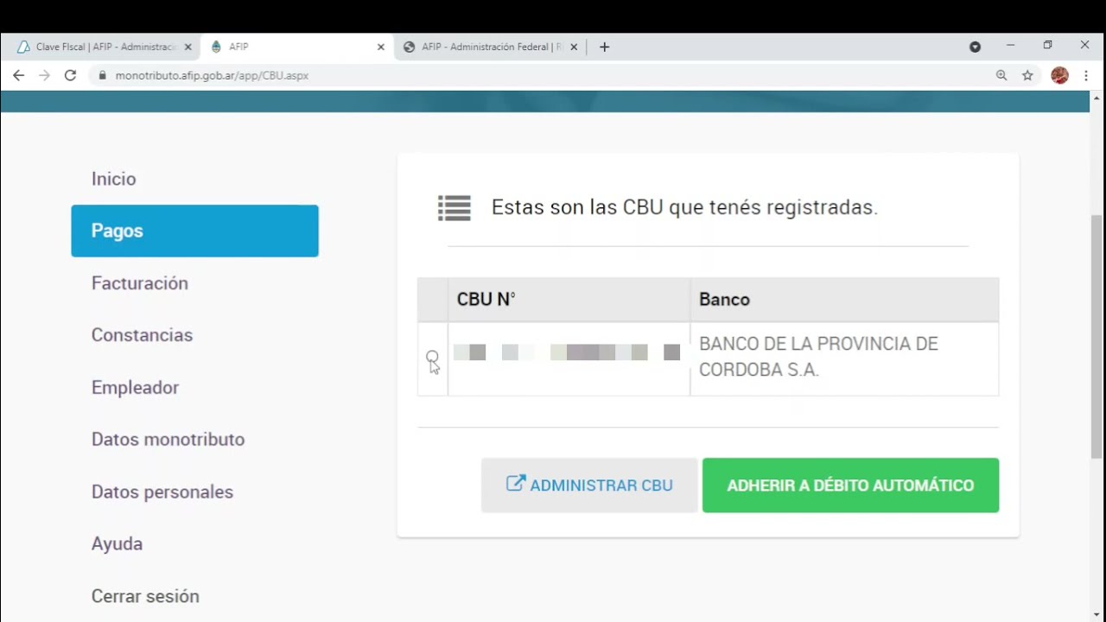Bookmark this page with the star icon
This screenshot has height=622, width=1106.
[1027, 75]
